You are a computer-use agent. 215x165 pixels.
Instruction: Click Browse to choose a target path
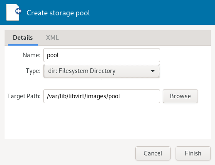(180, 96)
